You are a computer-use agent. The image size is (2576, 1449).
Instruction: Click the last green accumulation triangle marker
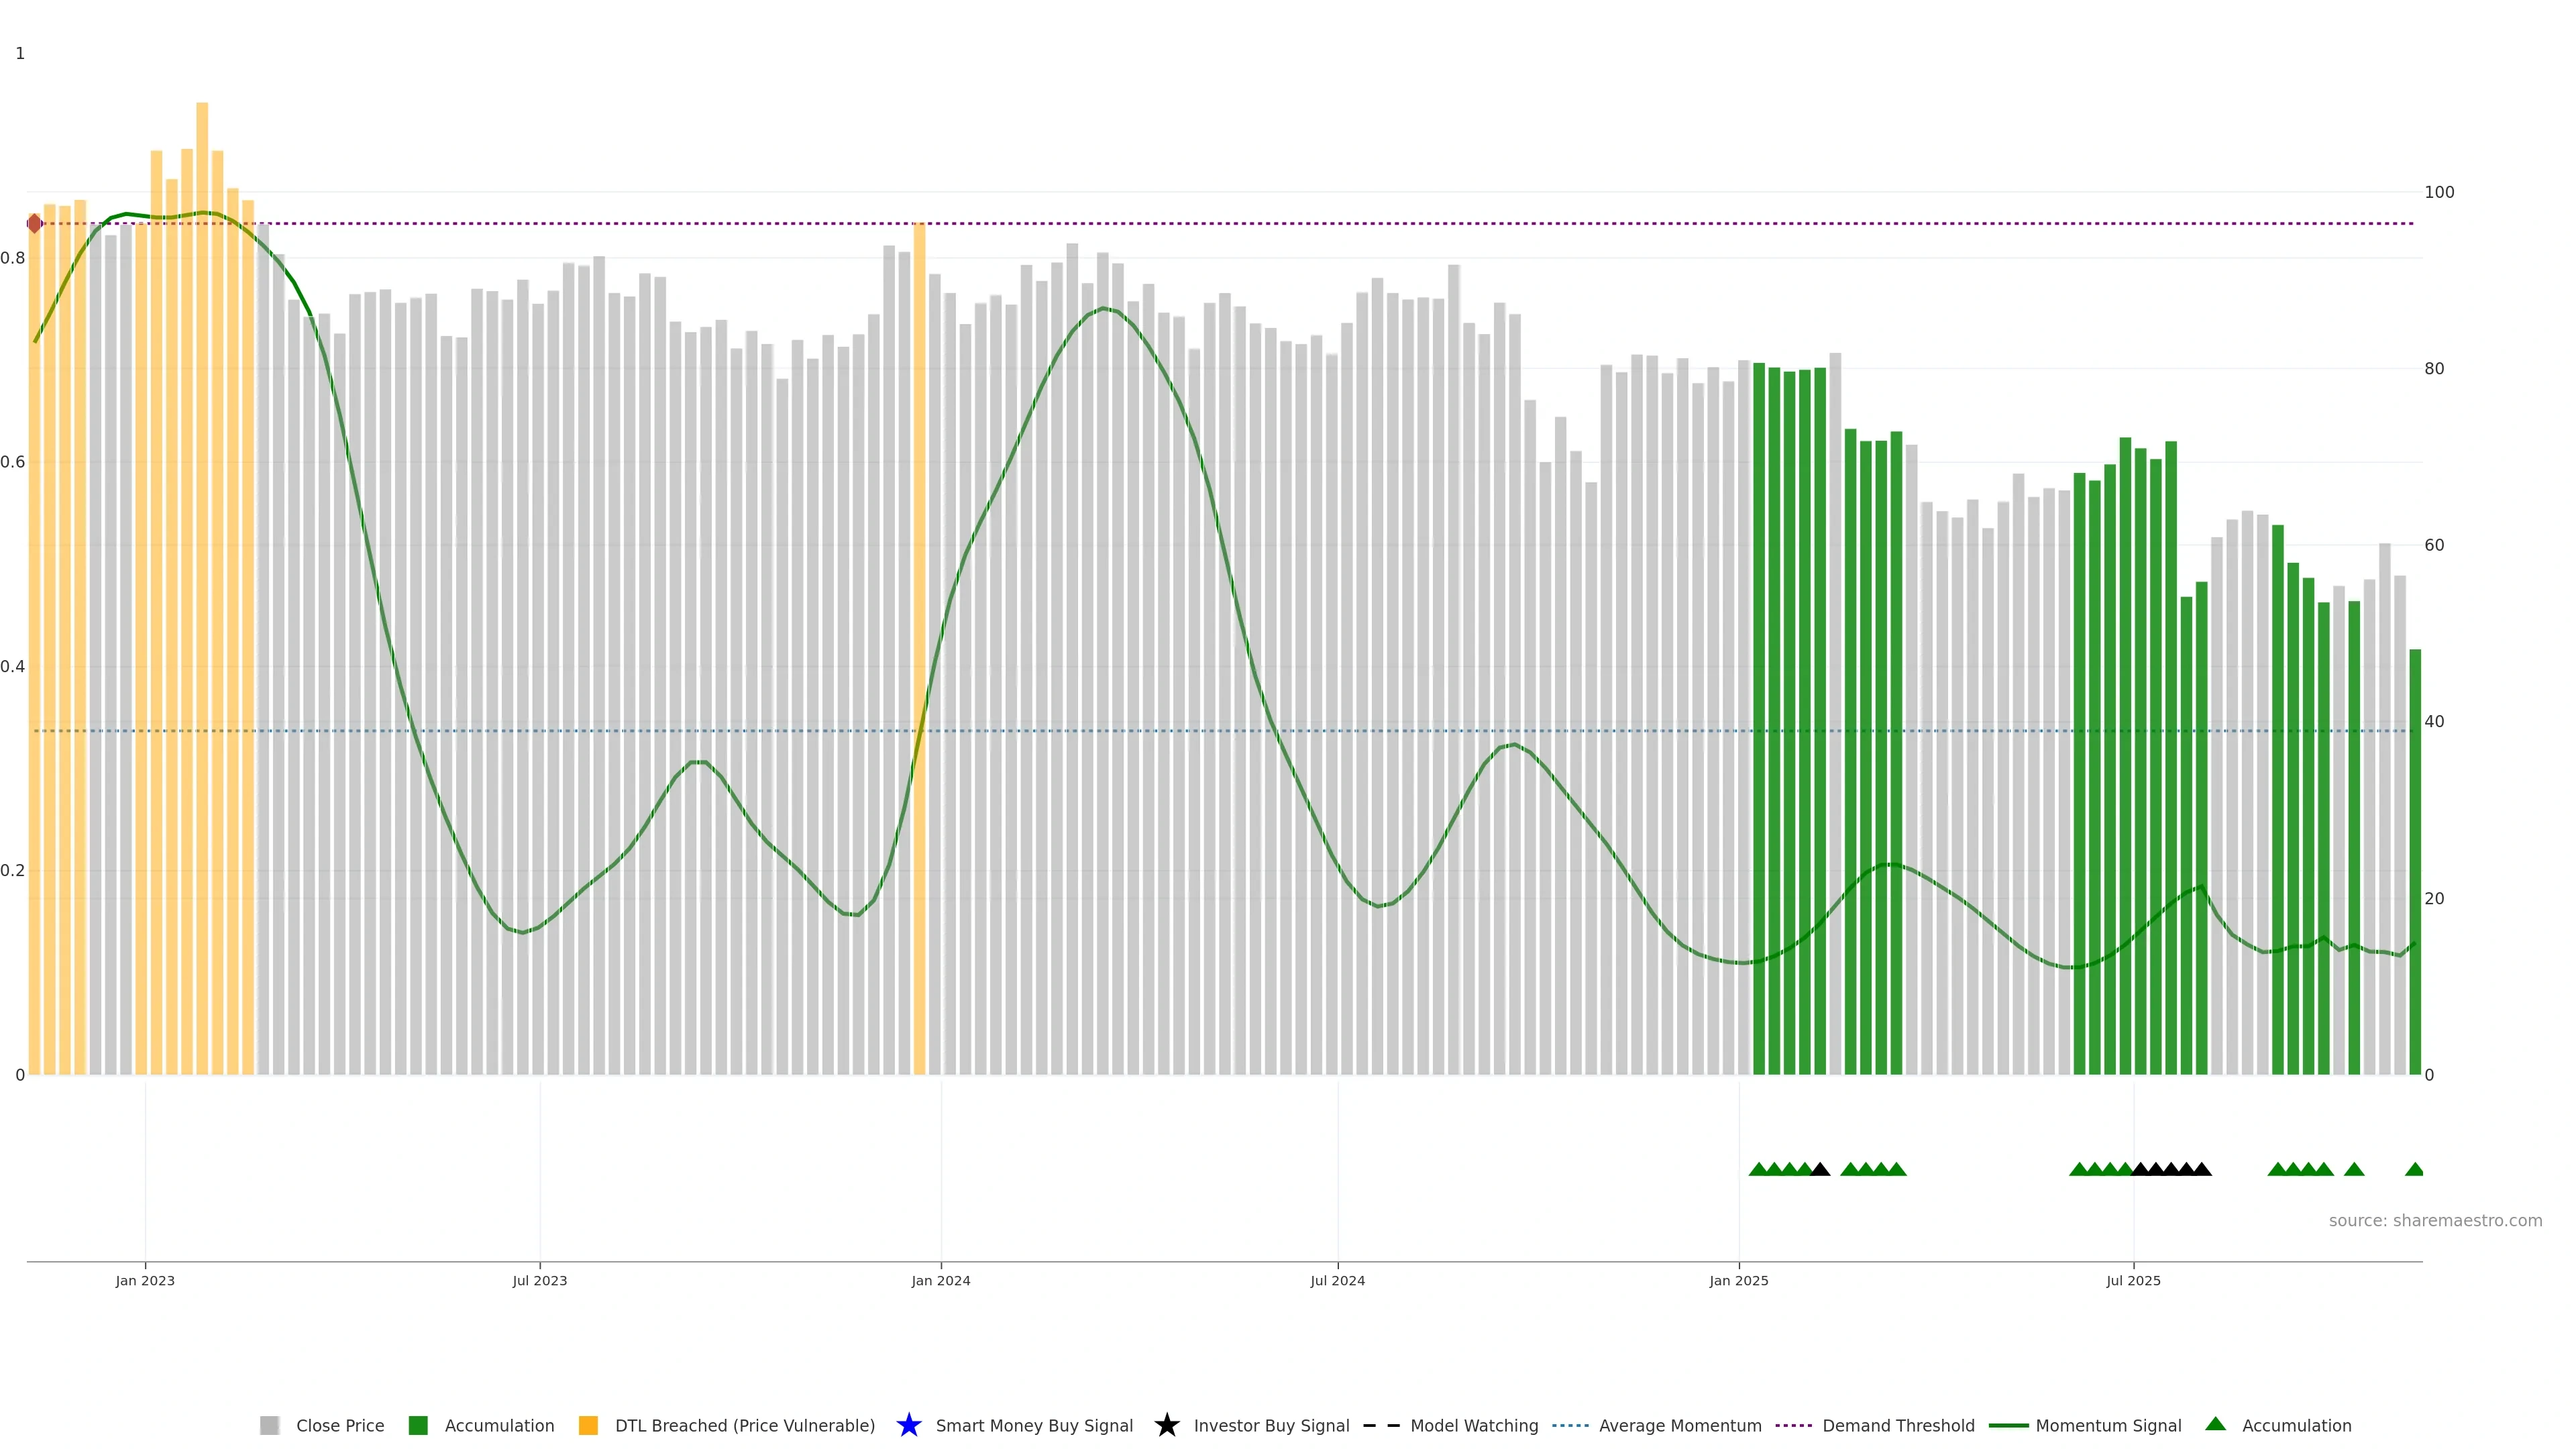pyautogui.click(x=2414, y=1169)
